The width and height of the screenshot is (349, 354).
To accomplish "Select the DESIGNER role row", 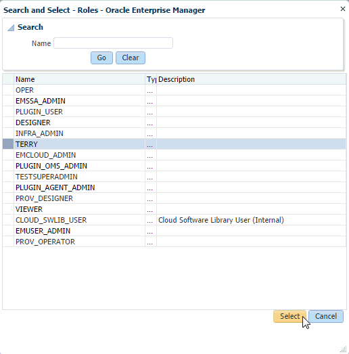I will [x=174, y=123].
